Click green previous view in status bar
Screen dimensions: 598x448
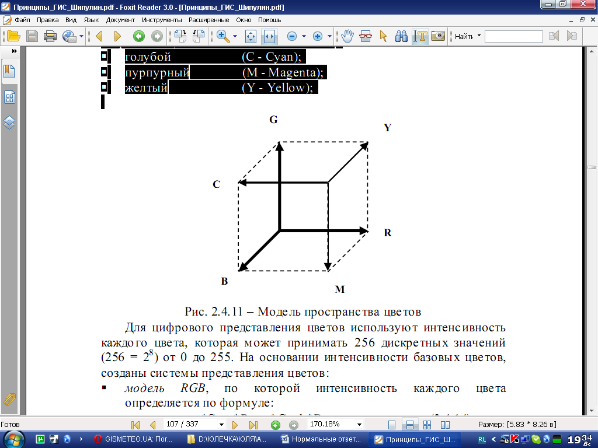[x=276, y=425]
